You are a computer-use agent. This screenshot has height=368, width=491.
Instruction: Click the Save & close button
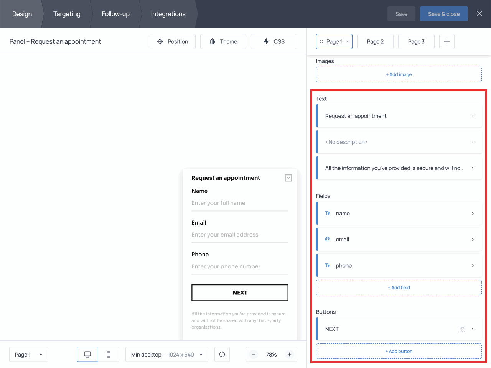tap(444, 14)
